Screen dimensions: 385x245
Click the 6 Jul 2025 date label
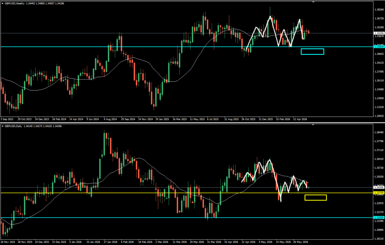(x=213, y=119)
